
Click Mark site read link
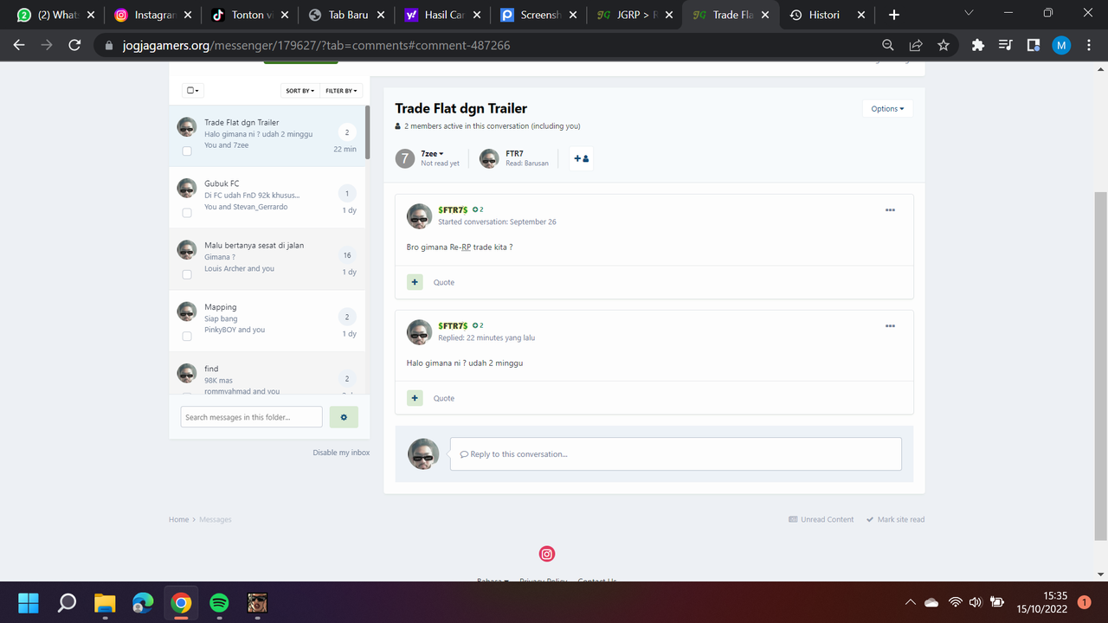point(895,519)
